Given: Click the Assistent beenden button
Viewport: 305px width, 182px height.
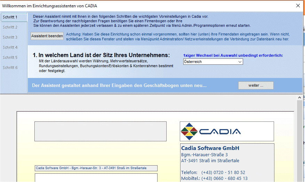Looking at the screenshot, I should click(x=47, y=36).
